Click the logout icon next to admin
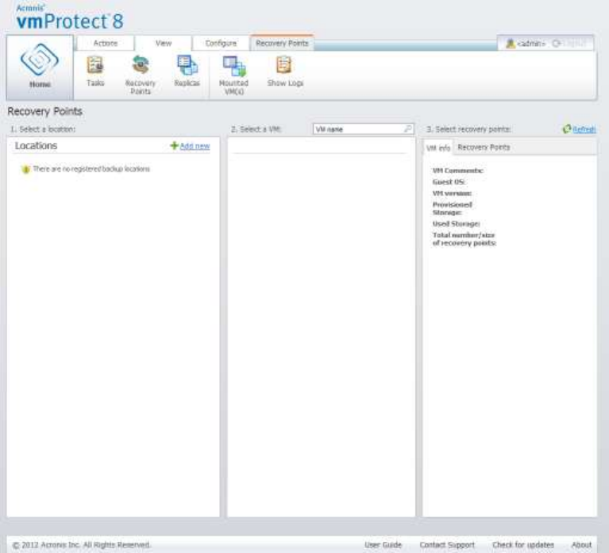 [557, 44]
